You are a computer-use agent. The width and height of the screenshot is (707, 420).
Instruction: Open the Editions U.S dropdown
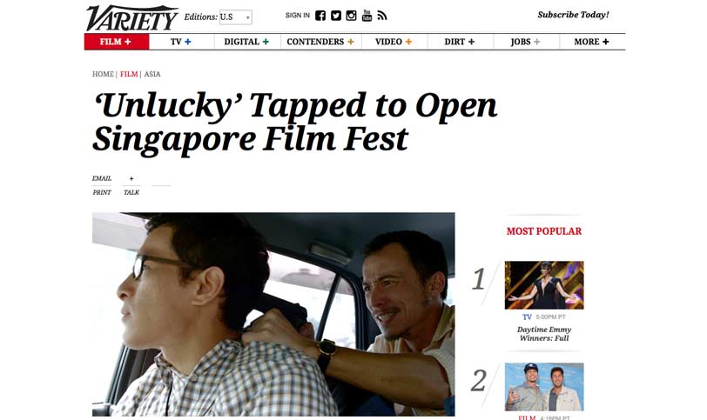[235, 17]
